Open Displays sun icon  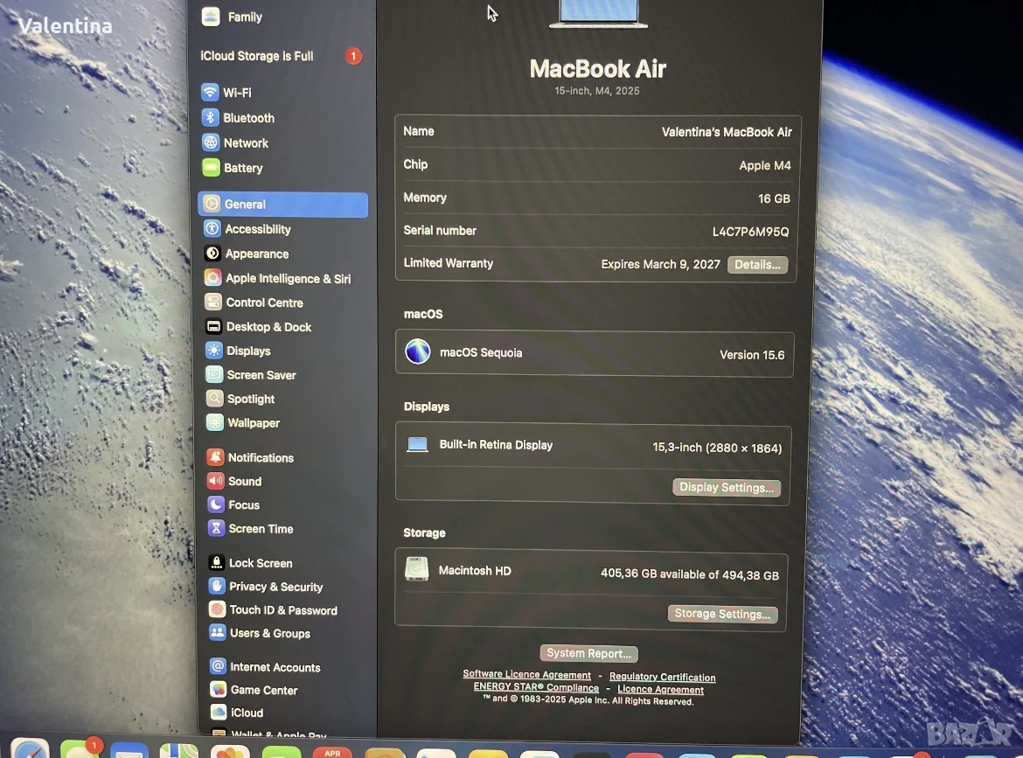click(214, 351)
